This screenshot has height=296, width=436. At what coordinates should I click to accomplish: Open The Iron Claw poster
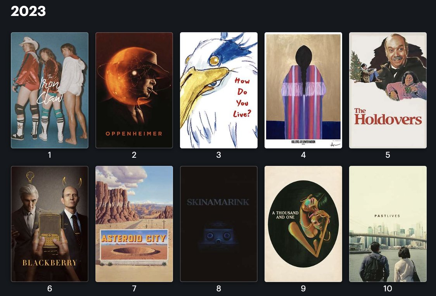click(50, 90)
